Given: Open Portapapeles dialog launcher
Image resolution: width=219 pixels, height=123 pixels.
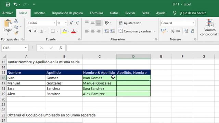Looking at the screenshot, I should (x=23, y=40).
